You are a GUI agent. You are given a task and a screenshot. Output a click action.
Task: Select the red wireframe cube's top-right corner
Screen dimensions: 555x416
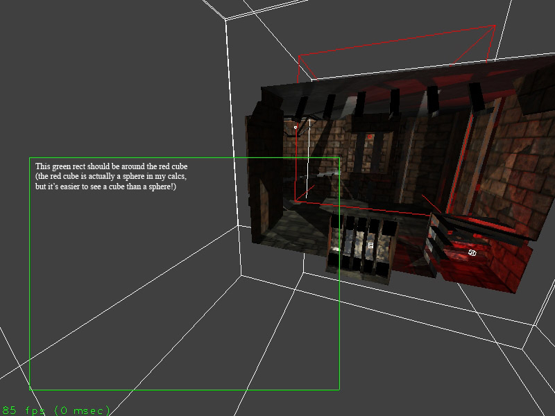(x=495, y=26)
